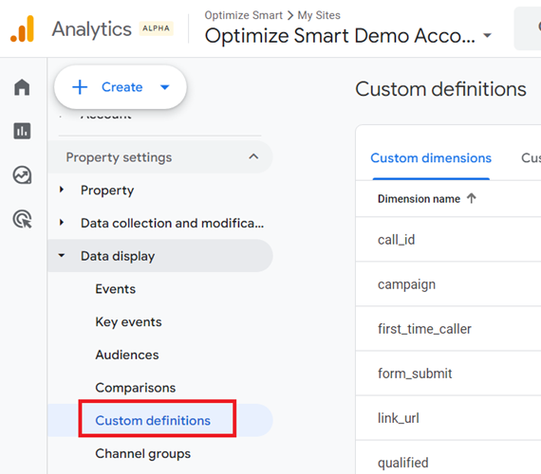Open Home from the sidebar
Screen dimensions: 541x474
(x=22, y=87)
